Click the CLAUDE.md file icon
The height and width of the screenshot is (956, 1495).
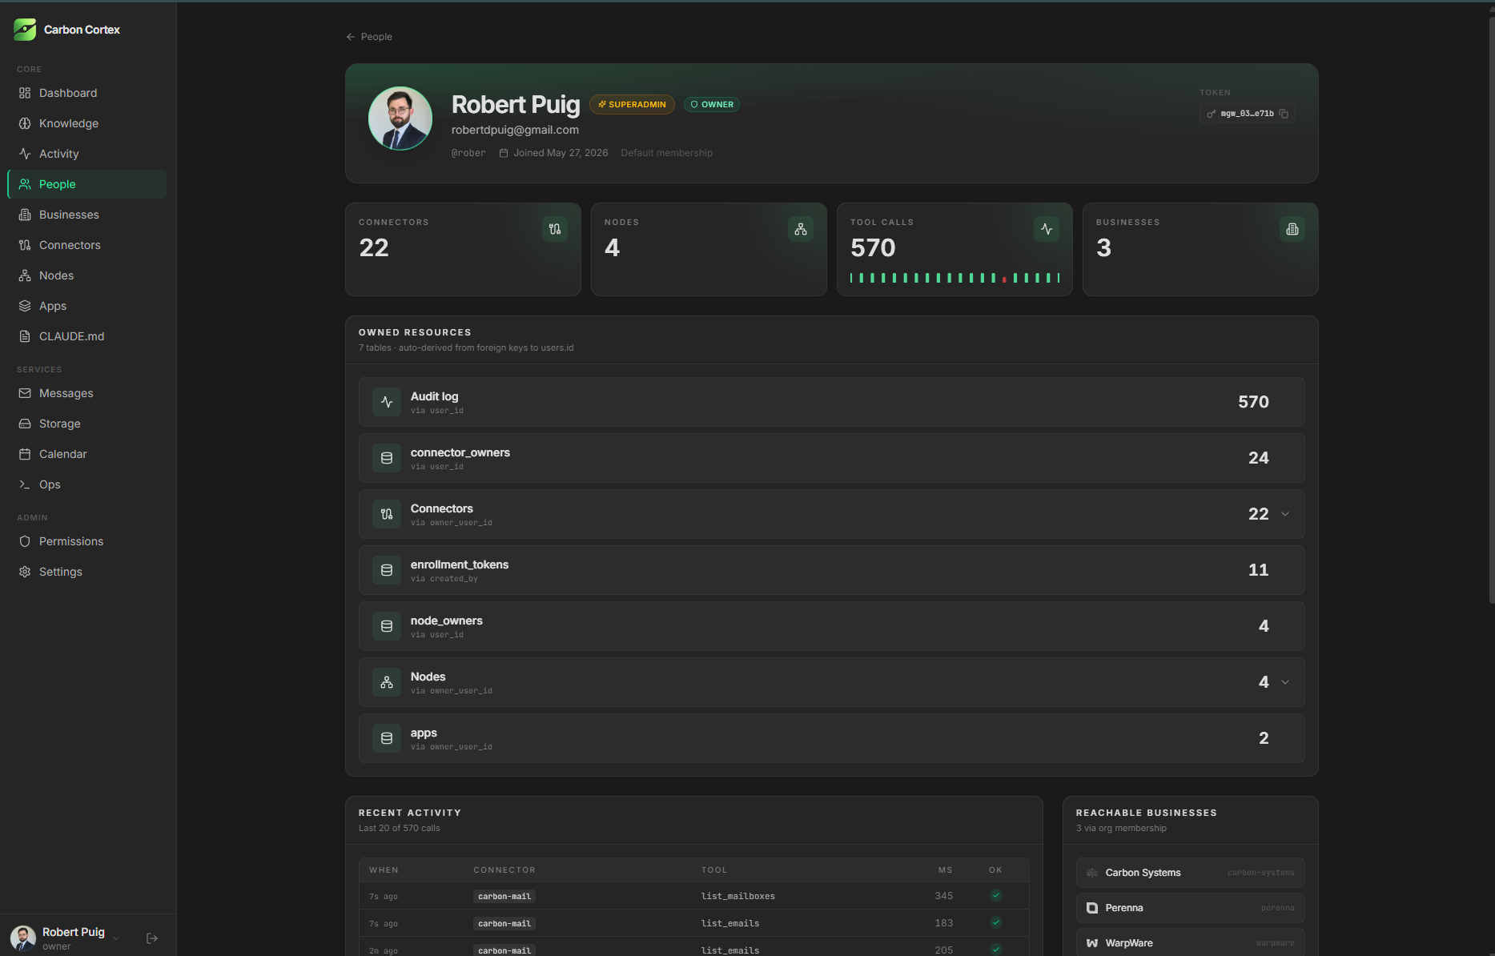coord(25,336)
